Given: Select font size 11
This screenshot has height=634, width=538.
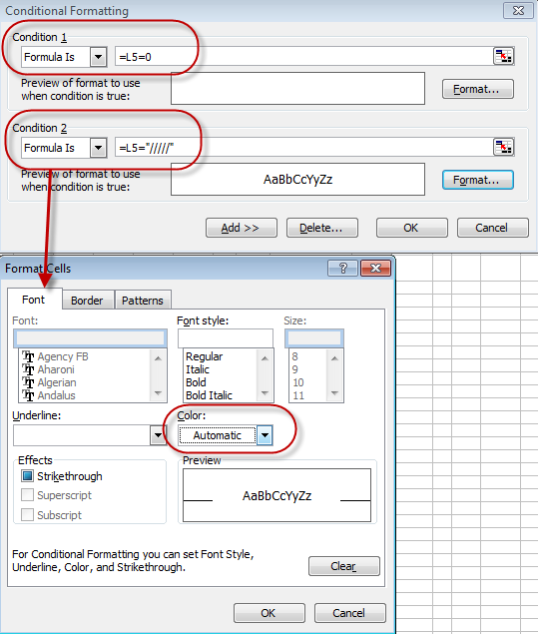Looking at the screenshot, I should tap(298, 395).
